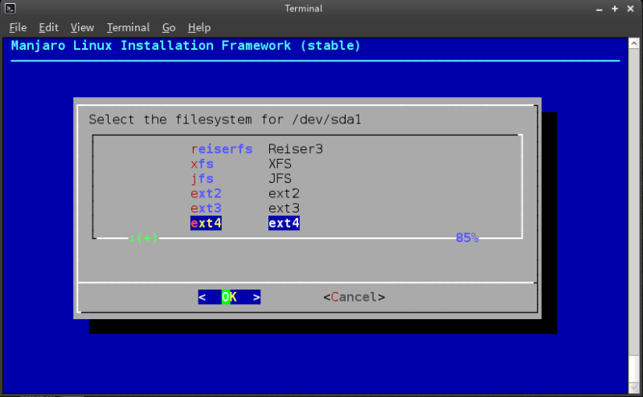This screenshot has height=397, width=643.
Task: Click the scrollbar down arrow
Action: 633,387
